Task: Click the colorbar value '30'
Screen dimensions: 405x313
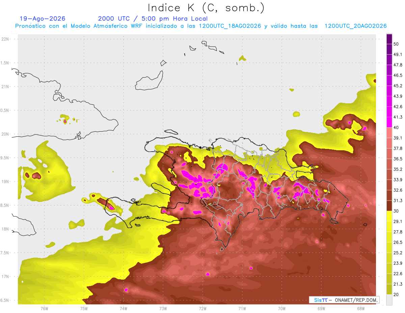Action: [396, 211]
